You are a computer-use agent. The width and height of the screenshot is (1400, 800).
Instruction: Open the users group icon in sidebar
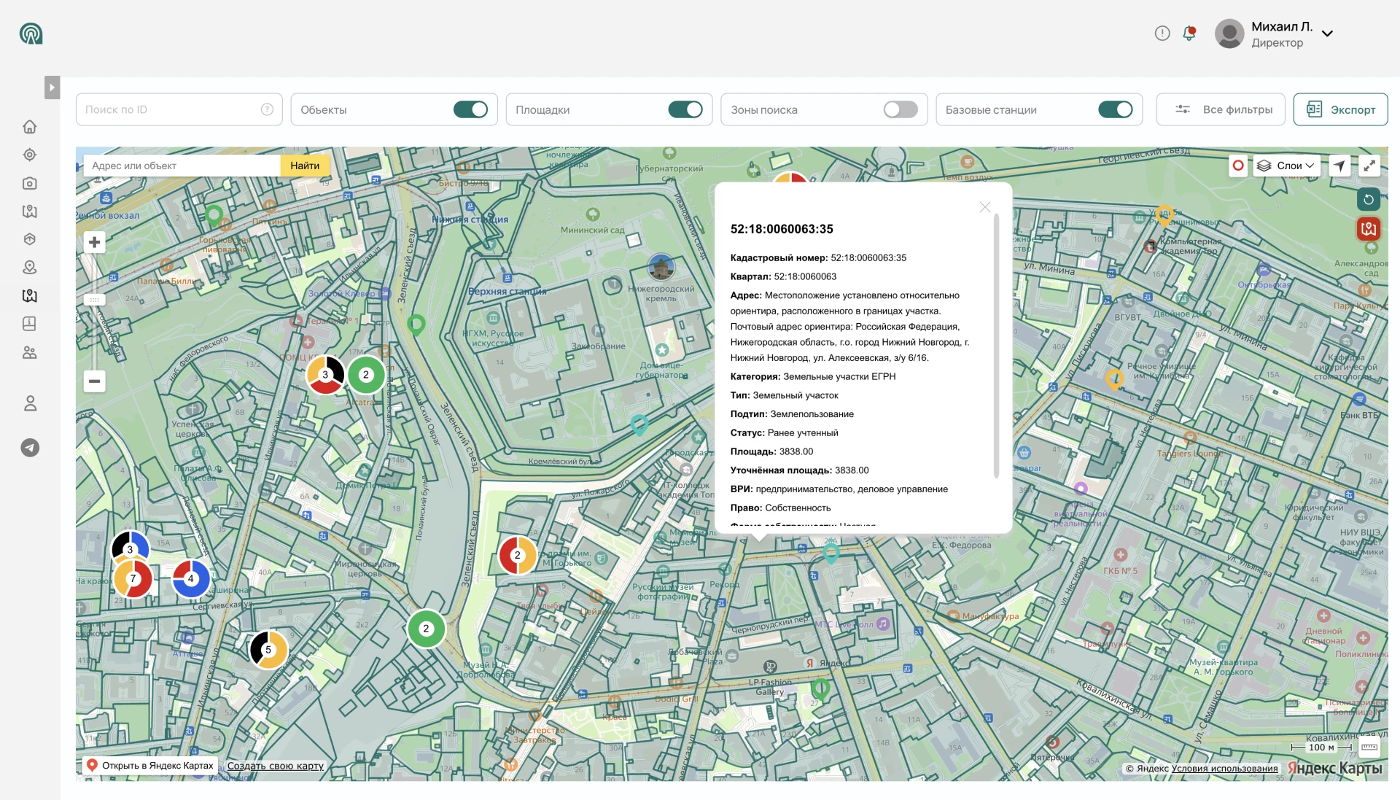(29, 353)
